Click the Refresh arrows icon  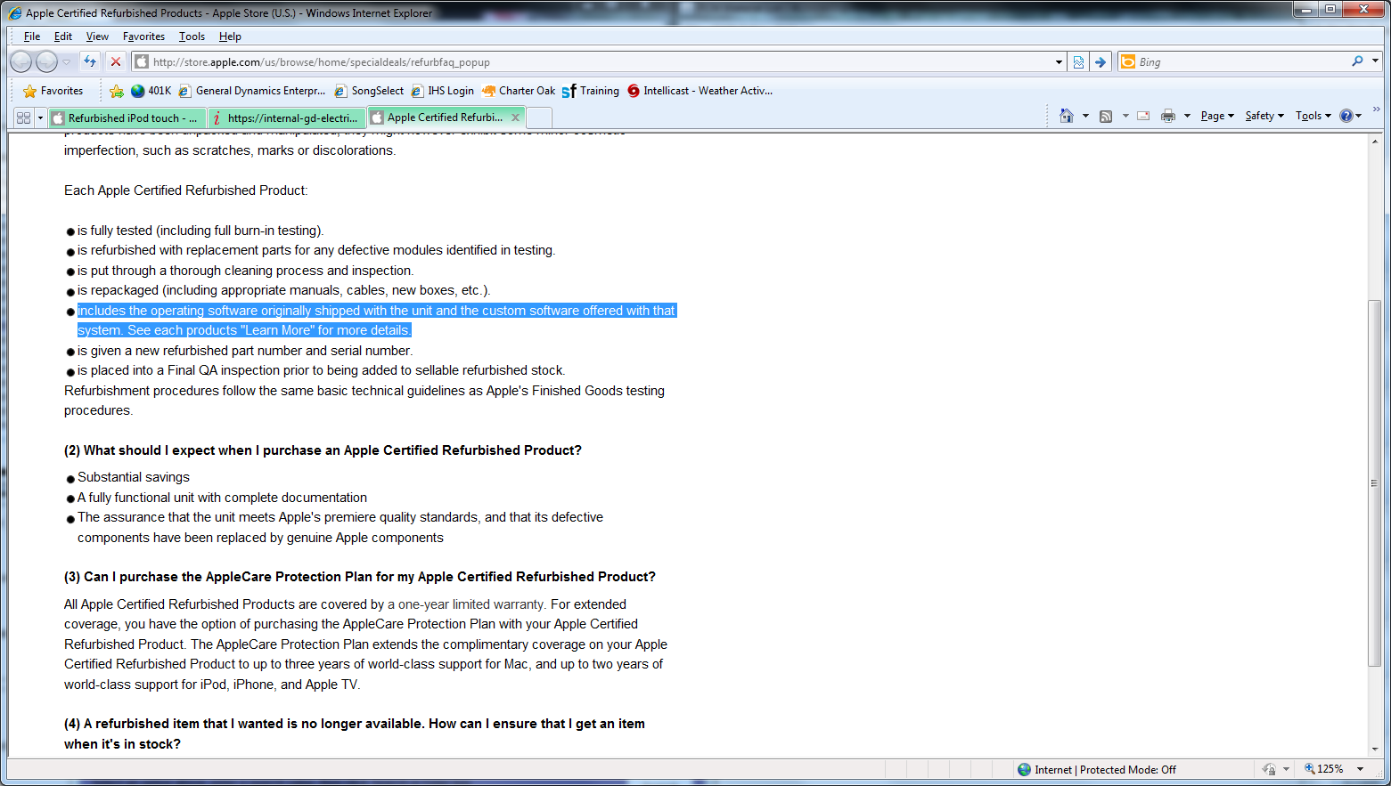90,61
